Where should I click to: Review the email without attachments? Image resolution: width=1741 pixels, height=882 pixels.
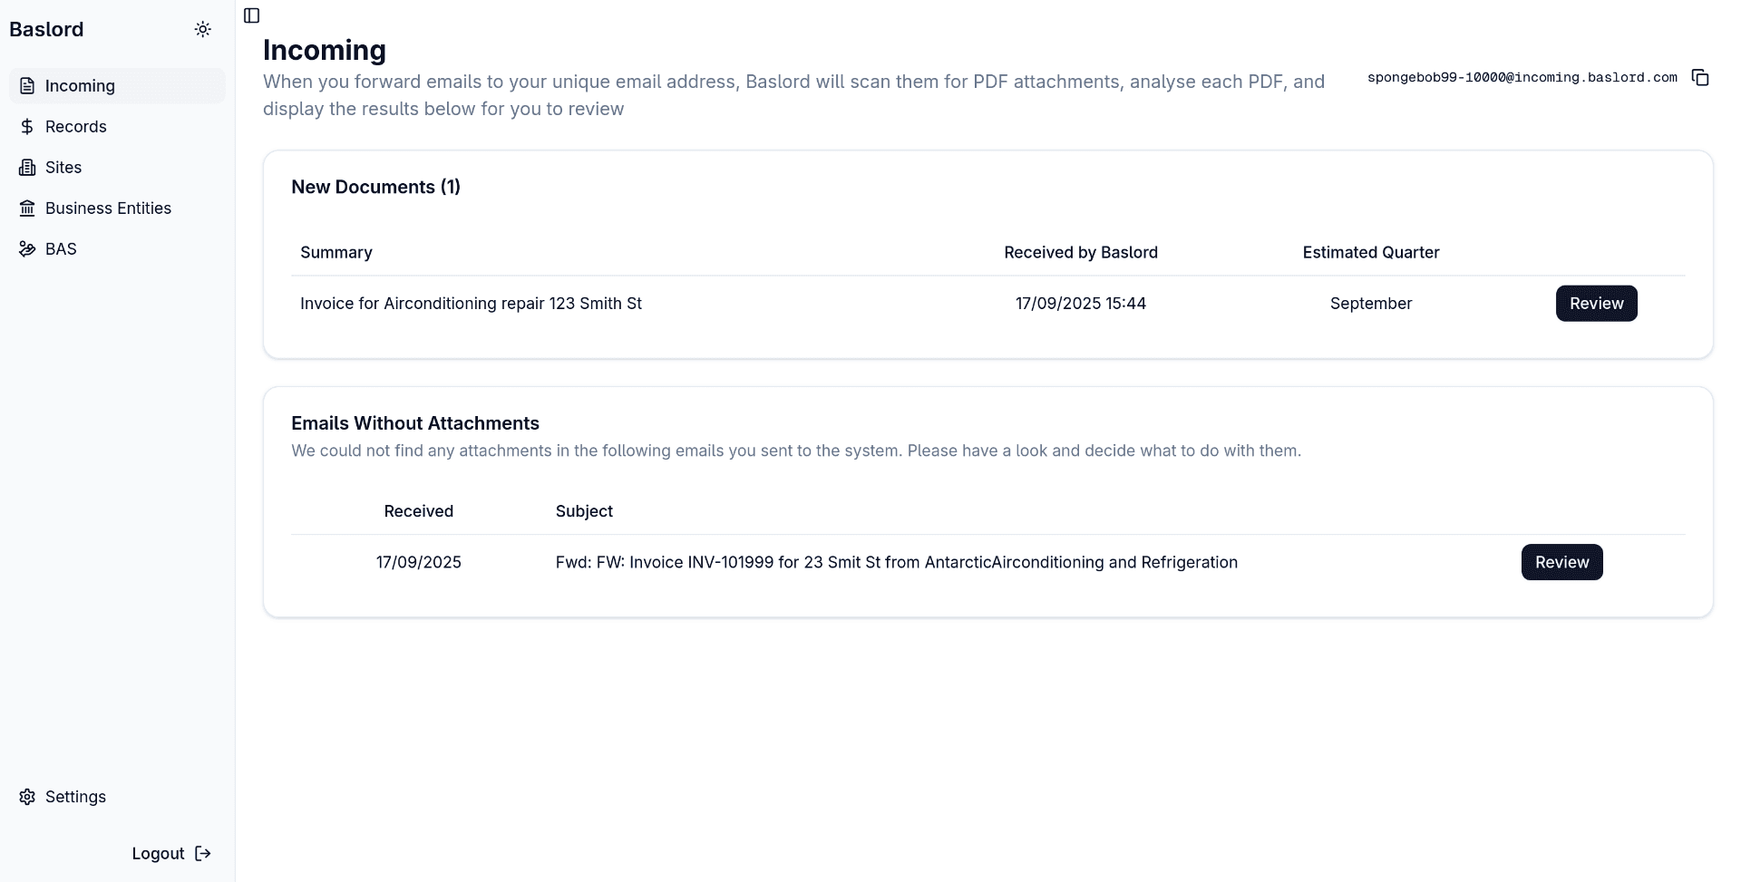tap(1561, 562)
